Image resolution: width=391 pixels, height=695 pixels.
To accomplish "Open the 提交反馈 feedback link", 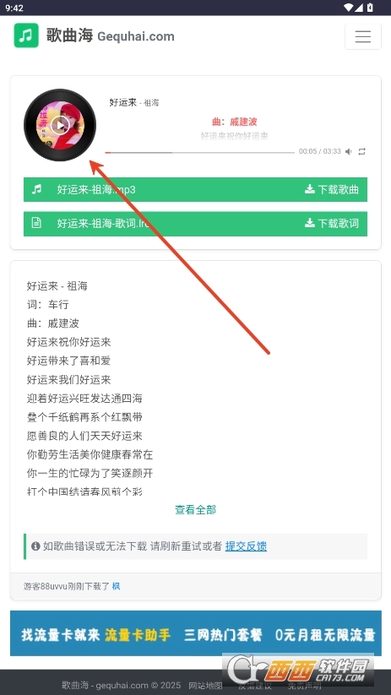I will (x=246, y=546).
